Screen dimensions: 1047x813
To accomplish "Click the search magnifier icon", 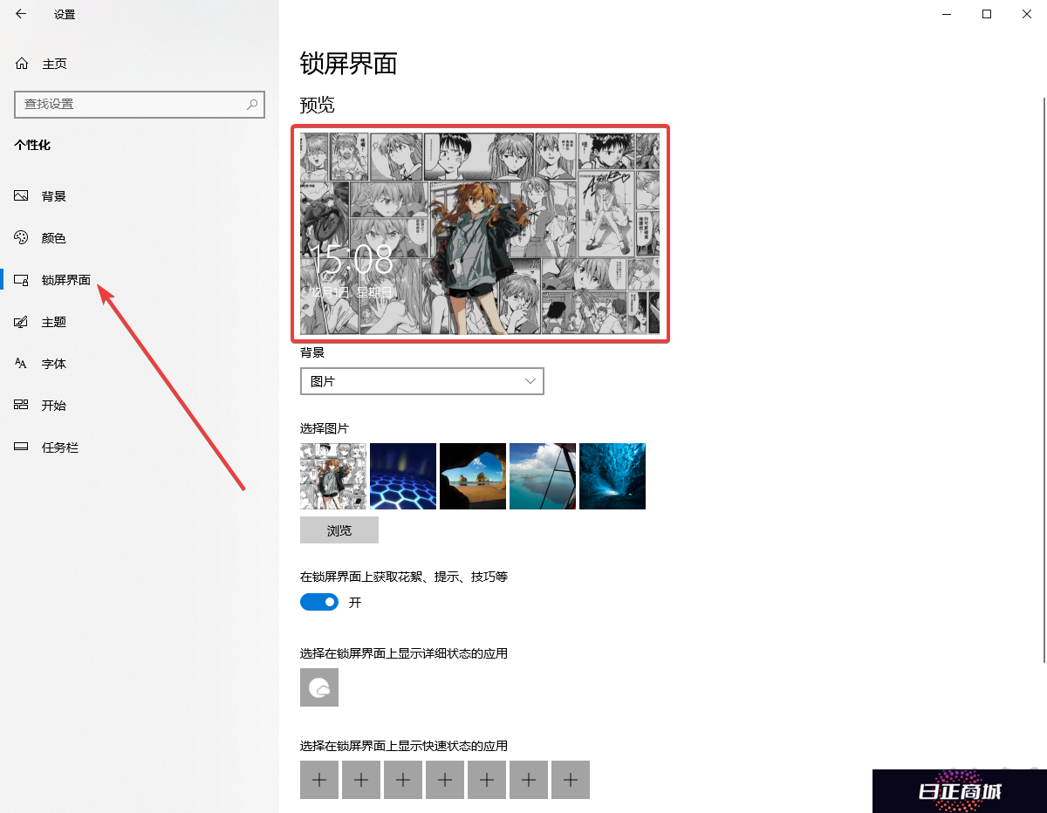I will coord(252,104).
